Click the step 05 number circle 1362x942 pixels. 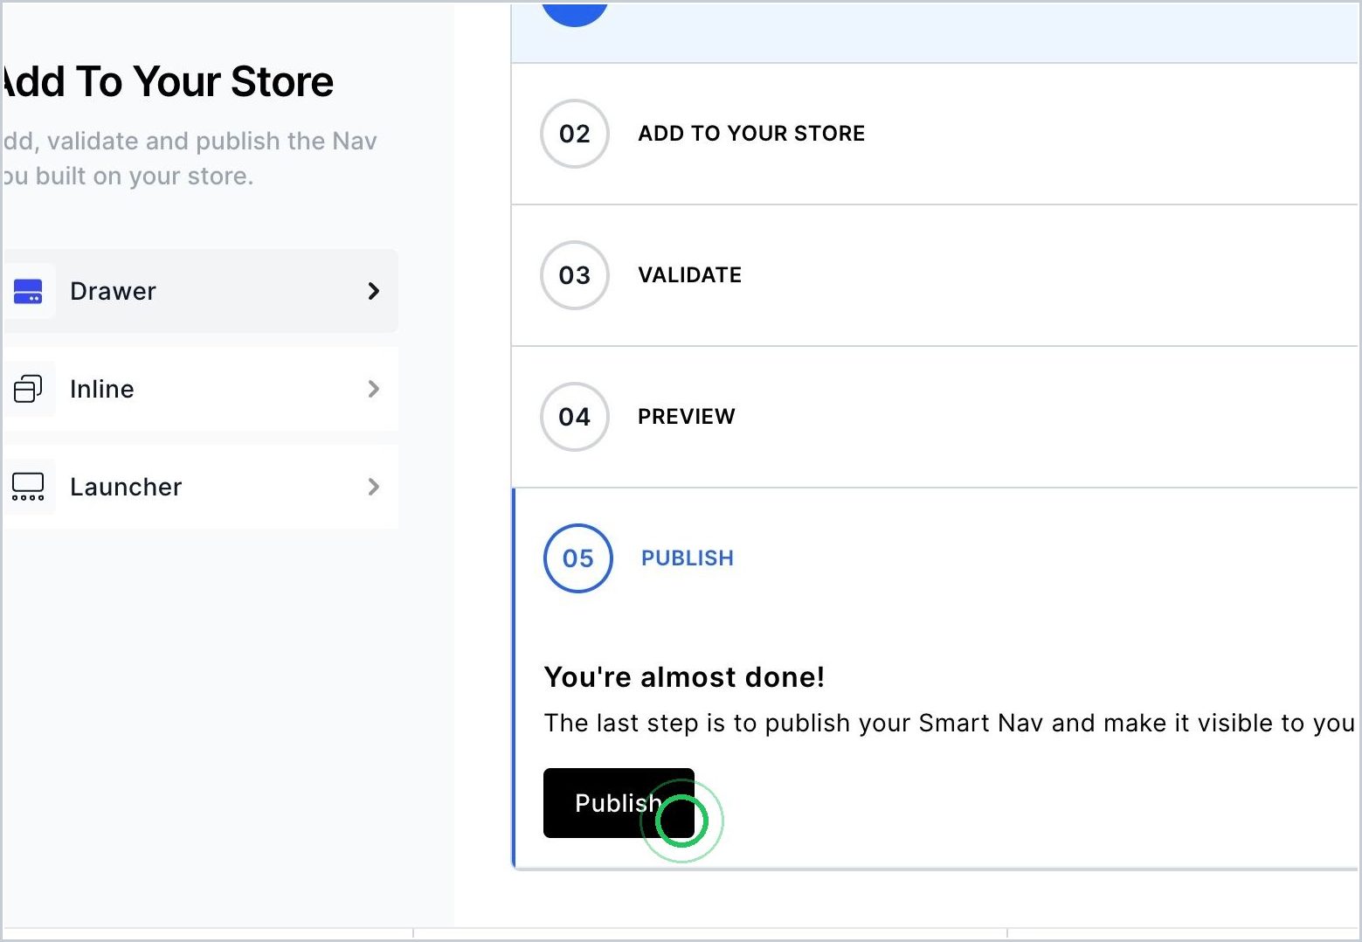(578, 558)
